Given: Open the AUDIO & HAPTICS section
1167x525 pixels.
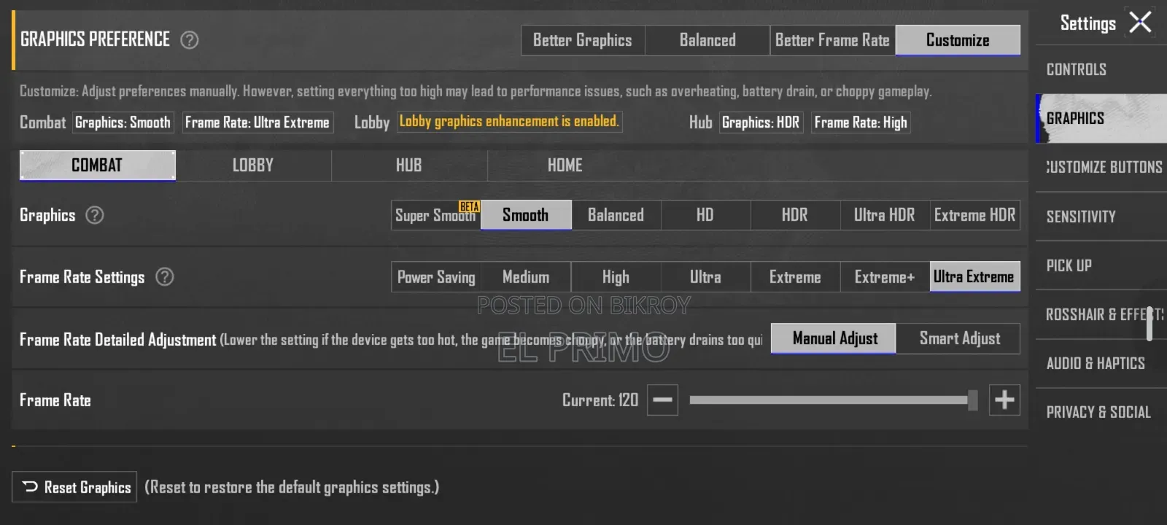Looking at the screenshot, I should pos(1101,363).
